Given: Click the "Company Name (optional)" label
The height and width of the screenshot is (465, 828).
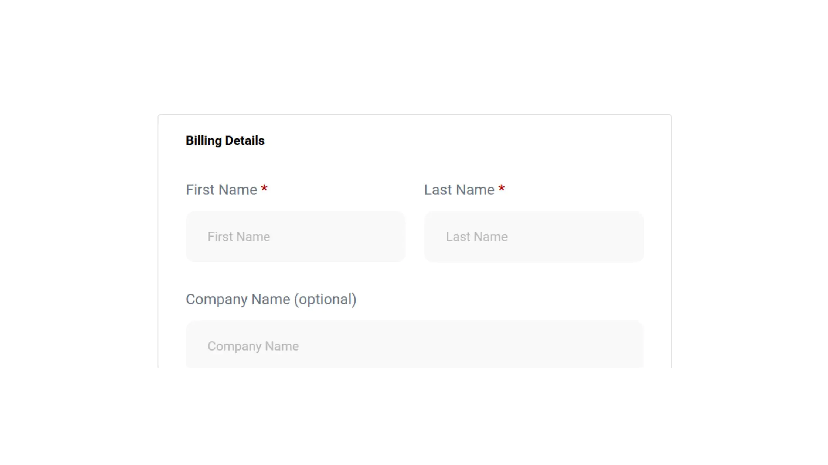Looking at the screenshot, I should (x=271, y=299).
